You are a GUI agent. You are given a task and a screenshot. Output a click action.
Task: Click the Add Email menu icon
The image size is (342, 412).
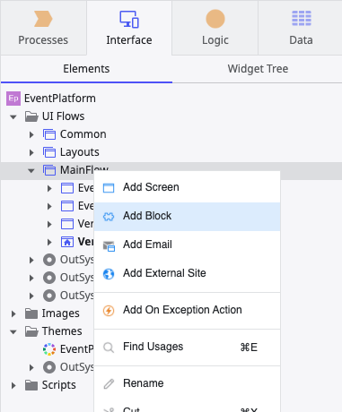coord(109,246)
